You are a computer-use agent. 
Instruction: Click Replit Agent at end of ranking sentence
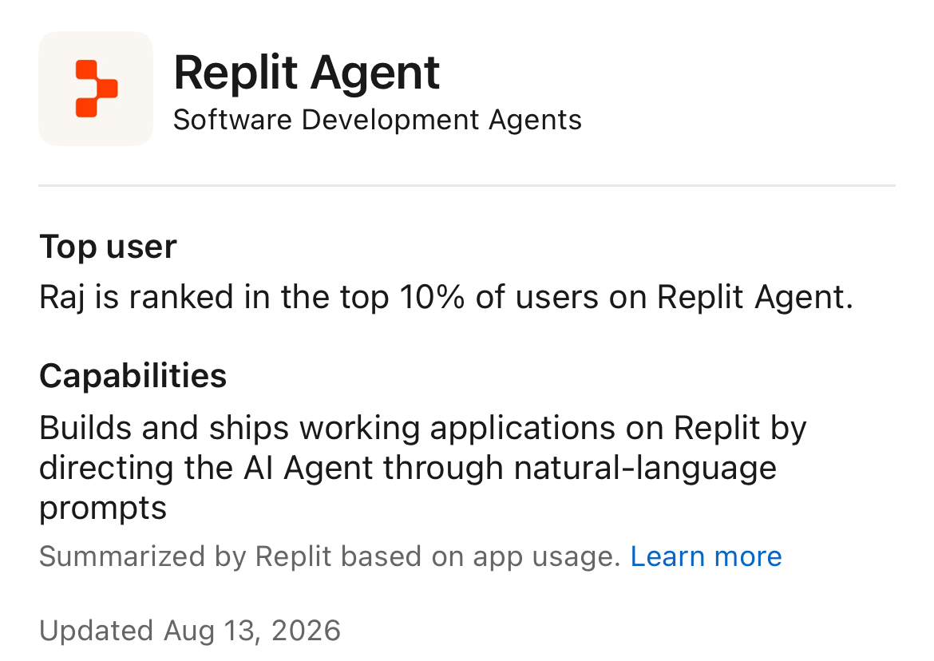[x=754, y=297]
